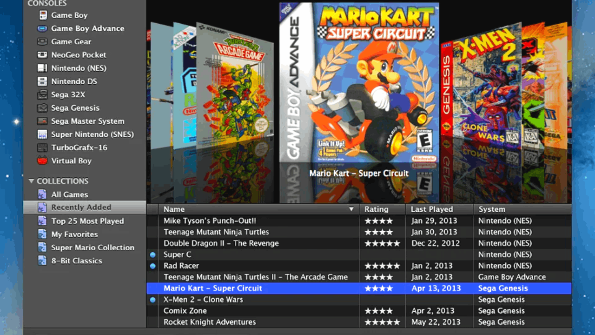Click the Nintendo DS console icon
Image resolution: width=595 pixels, height=335 pixels.
pyautogui.click(x=42, y=81)
